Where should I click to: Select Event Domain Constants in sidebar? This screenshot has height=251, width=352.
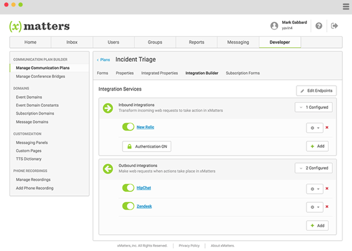tap(37, 105)
